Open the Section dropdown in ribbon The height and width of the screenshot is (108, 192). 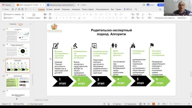[x=51, y=18]
